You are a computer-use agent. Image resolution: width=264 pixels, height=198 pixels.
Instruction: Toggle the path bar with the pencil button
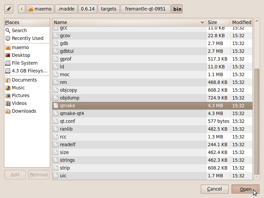9,9
